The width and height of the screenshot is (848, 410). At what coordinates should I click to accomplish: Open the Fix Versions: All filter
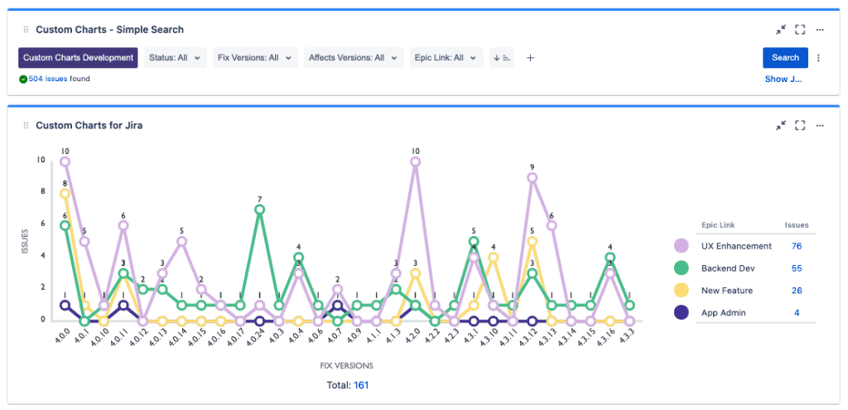254,58
